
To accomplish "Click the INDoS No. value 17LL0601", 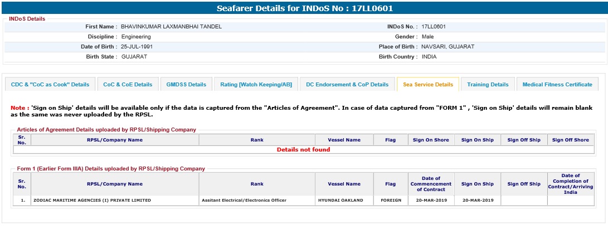I will [434, 27].
